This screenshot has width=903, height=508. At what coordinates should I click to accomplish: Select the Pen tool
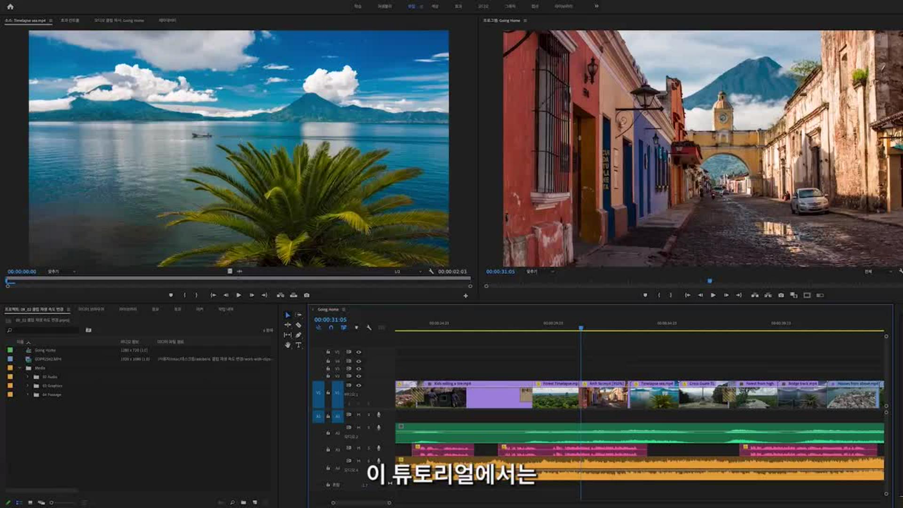298,335
